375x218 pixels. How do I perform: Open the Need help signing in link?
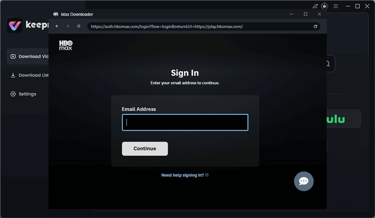[x=185, y=175]
